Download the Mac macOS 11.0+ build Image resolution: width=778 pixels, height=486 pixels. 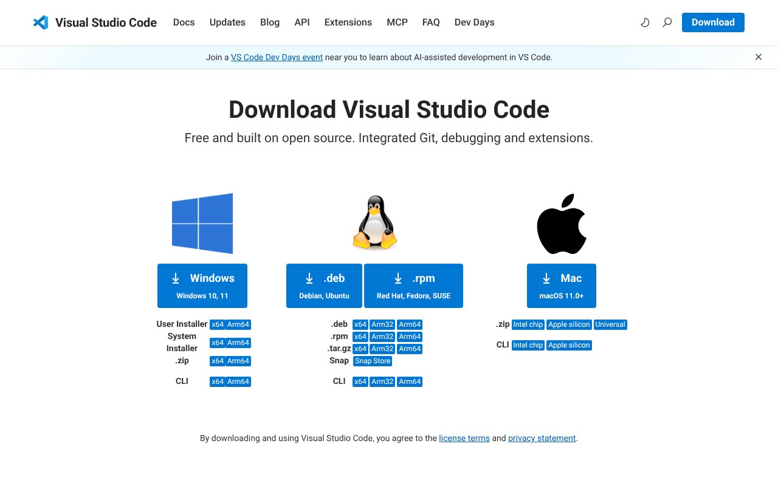click(562, 286)
